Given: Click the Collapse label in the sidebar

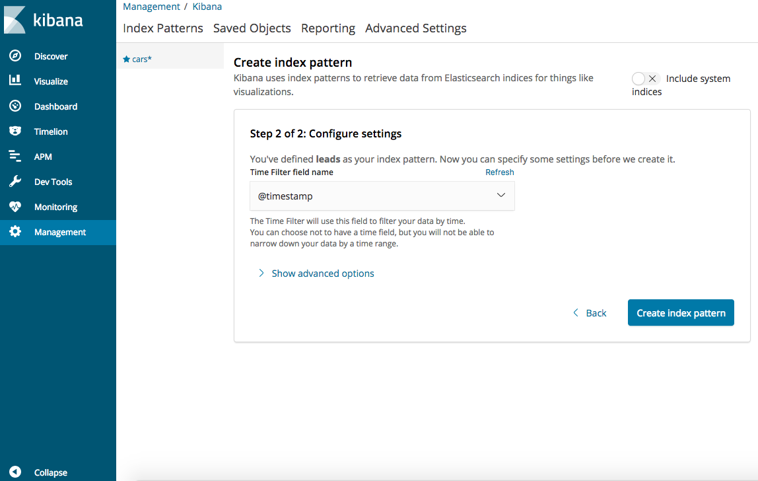Looking at the screenshot, I should [x=51, y=473].
